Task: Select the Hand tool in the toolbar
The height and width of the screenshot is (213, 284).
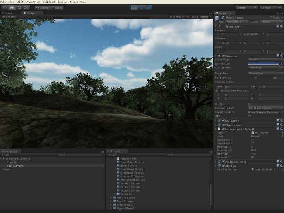Action: [x=4, y=7]
